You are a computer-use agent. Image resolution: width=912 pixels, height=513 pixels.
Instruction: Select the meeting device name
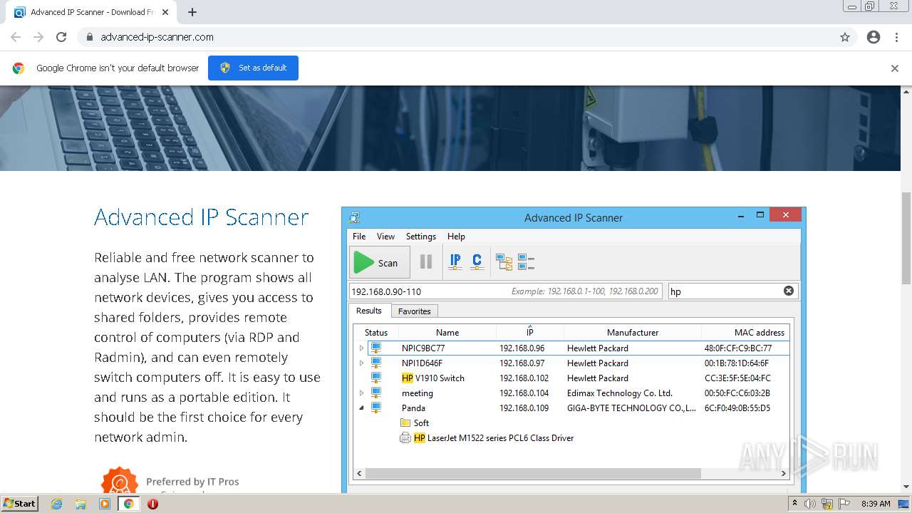click(x=418, y=393)
